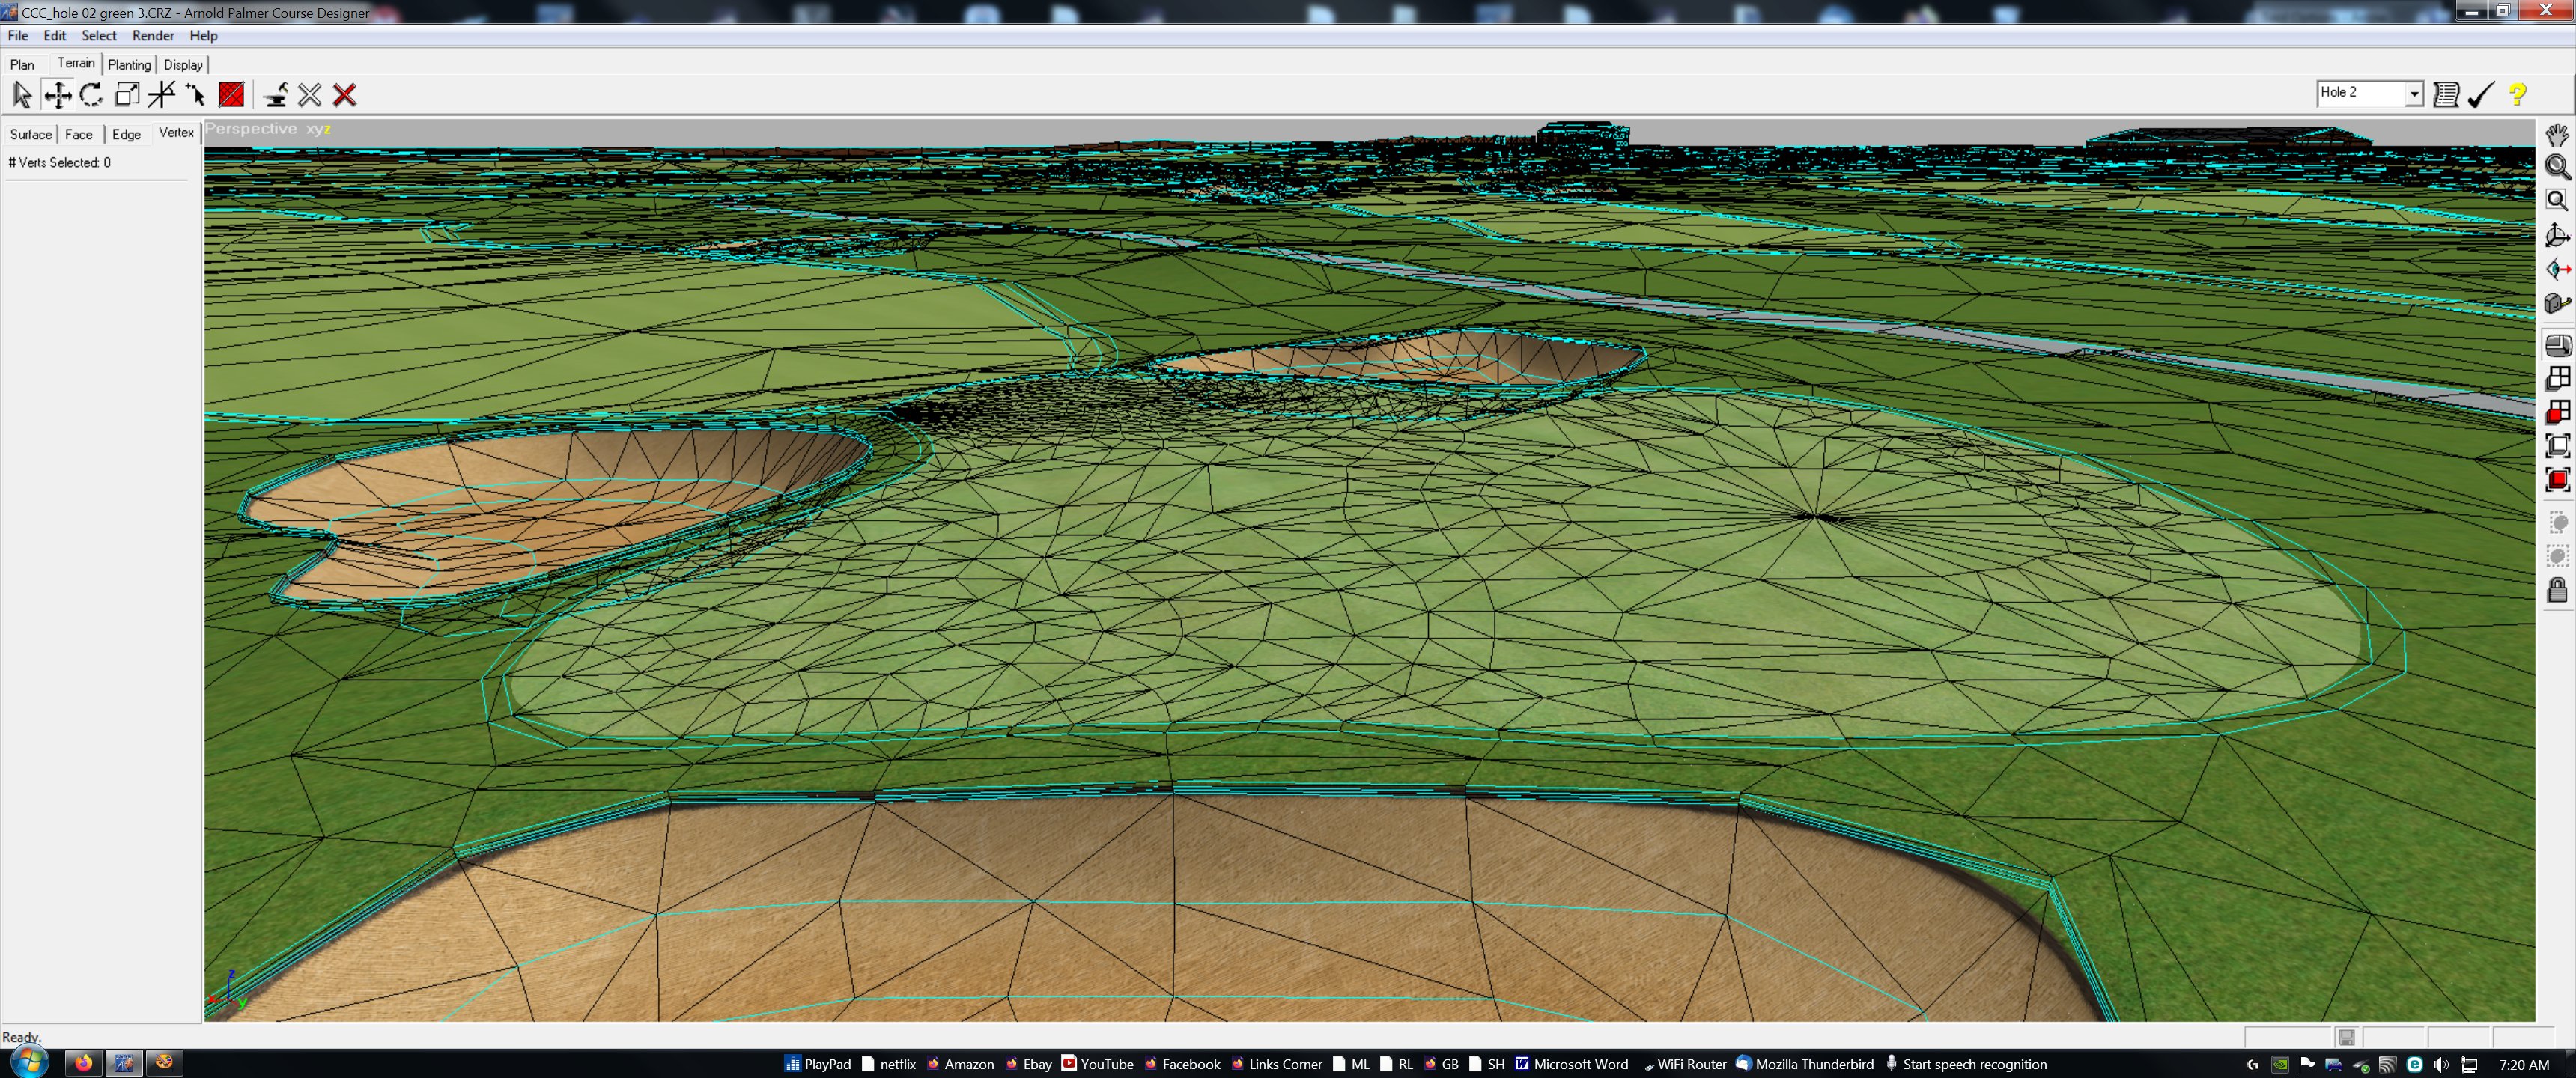Image resolution: width=2576 pixels, height=1078 pixels.
Task: Click the padlock lock icon
Action: 2557,590
